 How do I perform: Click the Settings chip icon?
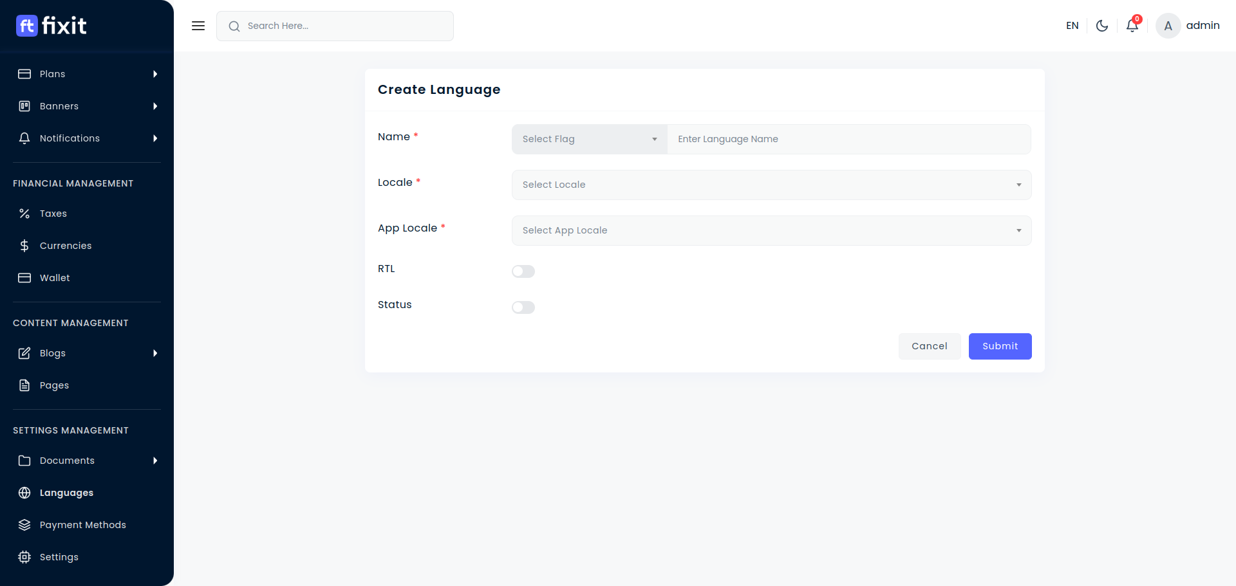pyautogui.click(x=24, y=557)
